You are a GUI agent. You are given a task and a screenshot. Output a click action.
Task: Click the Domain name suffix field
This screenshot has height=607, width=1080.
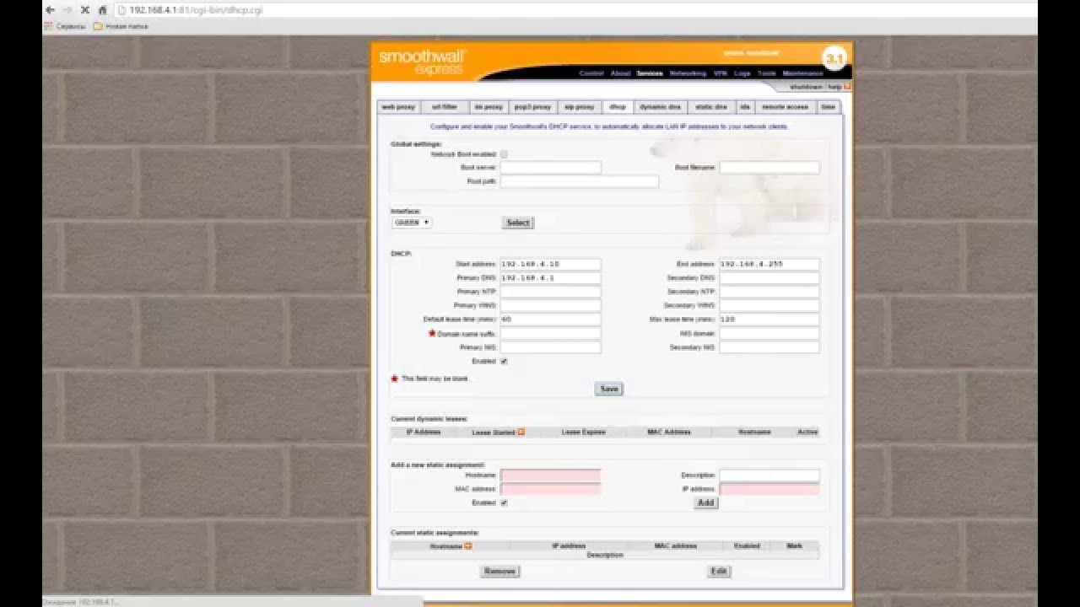551,333
